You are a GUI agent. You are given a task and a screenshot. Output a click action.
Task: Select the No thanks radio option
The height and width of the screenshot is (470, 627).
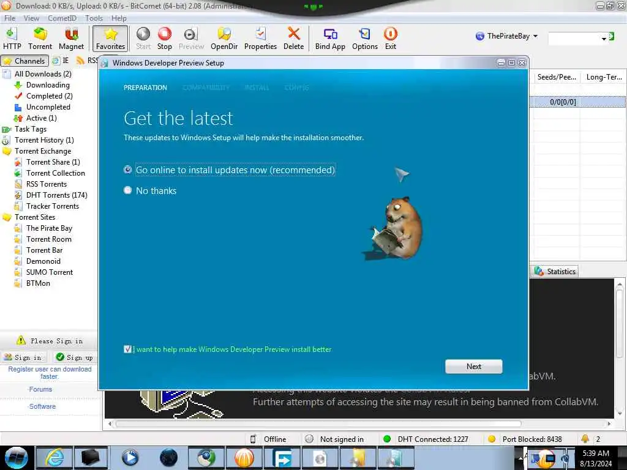[x=127, y=190]
